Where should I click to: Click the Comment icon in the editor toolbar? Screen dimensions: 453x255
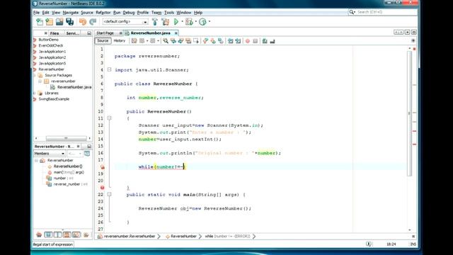265,41
